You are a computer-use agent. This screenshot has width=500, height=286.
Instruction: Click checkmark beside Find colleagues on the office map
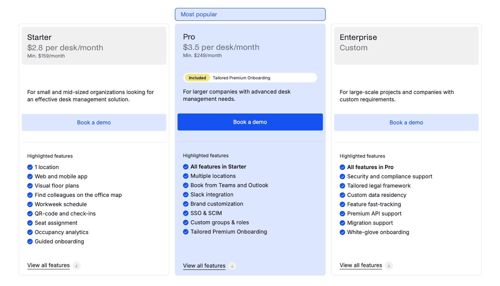pos(30,195)
